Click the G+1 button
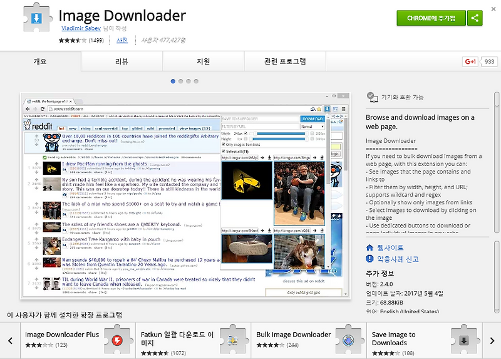The width and height of the screenshot is (501, 359). click(x=470, y=61)
